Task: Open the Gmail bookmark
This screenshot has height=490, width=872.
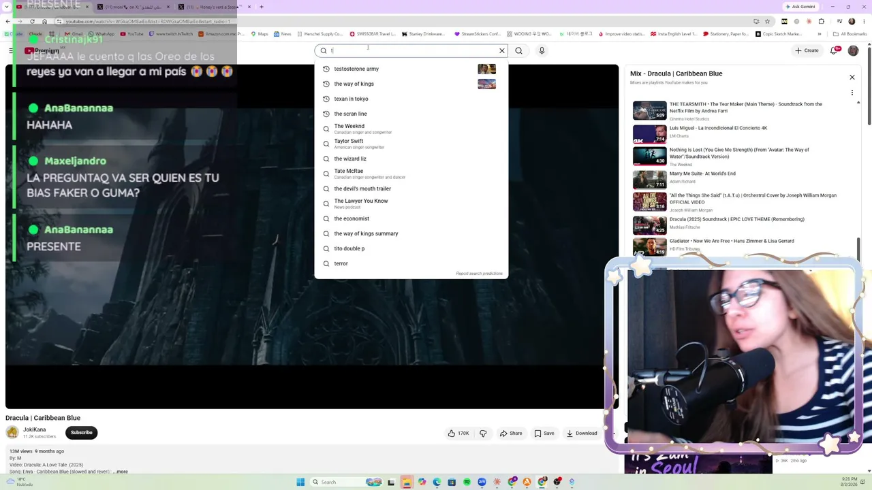Action: (74, 34)
